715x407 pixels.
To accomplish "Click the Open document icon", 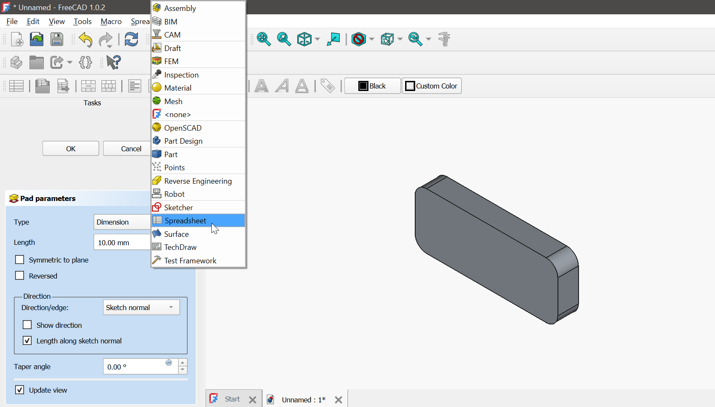I will (x=37, y=39).
